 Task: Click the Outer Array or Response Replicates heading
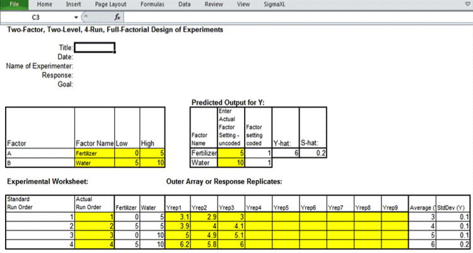coord(224,182)
